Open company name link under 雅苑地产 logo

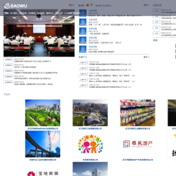click(x=138, y=160)
